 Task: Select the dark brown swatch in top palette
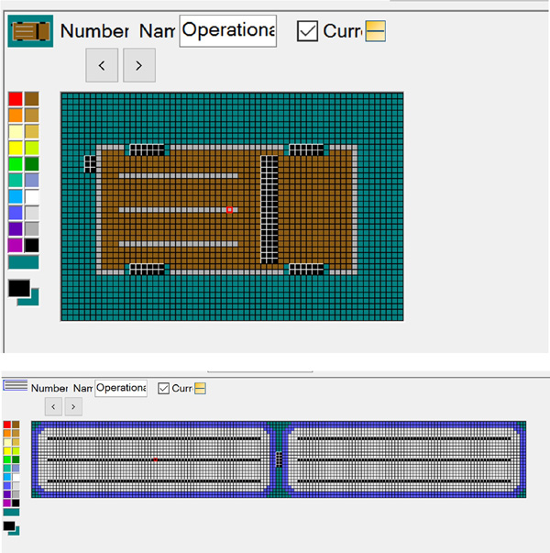click(x=32, y=99)
